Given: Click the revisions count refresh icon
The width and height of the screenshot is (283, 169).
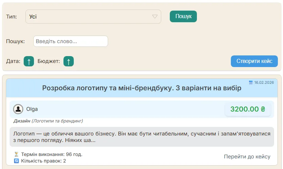Looking at the screenshot, I should point(16,161).
